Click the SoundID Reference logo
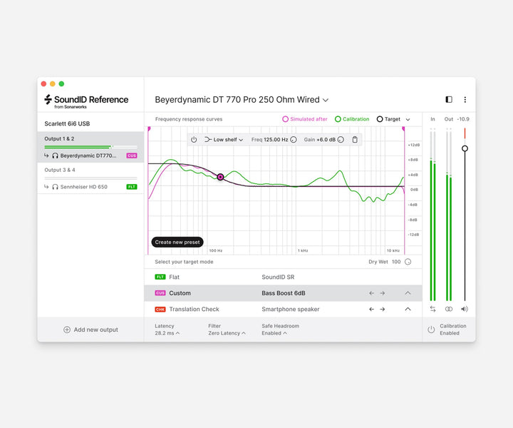This screenshot has width=513, height=428. [86, 101]
